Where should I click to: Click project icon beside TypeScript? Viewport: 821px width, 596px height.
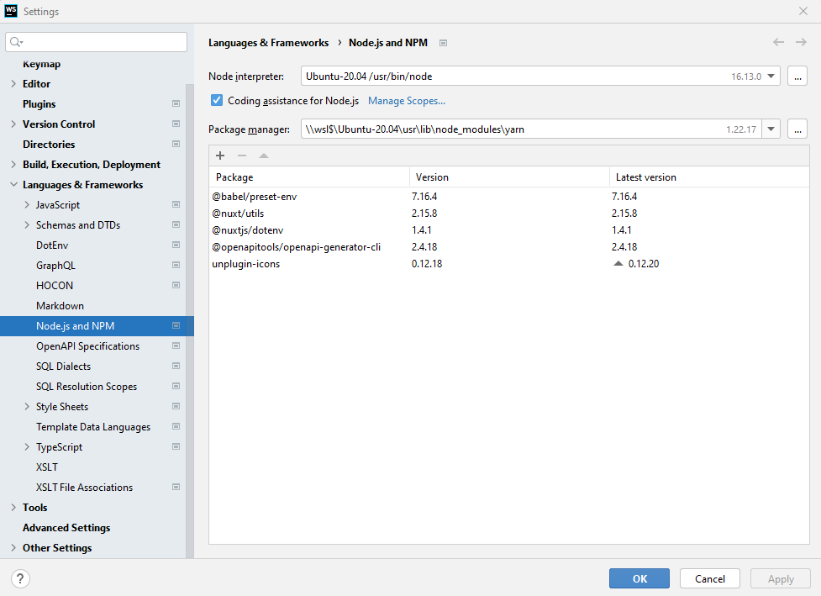tap(176, 446)
